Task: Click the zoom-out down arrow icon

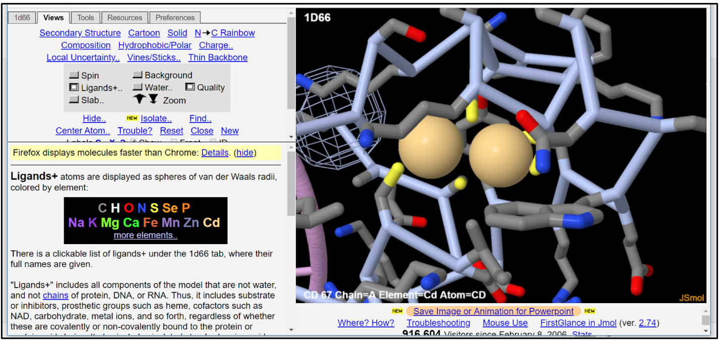Action: tap(153, 99)
